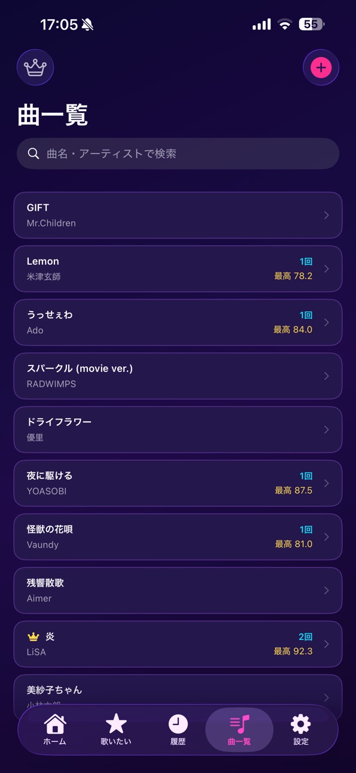Screen dimensions: 356x773
Task: Focus the 曲名・アーティストで検索 field
Action: (178, 153)
